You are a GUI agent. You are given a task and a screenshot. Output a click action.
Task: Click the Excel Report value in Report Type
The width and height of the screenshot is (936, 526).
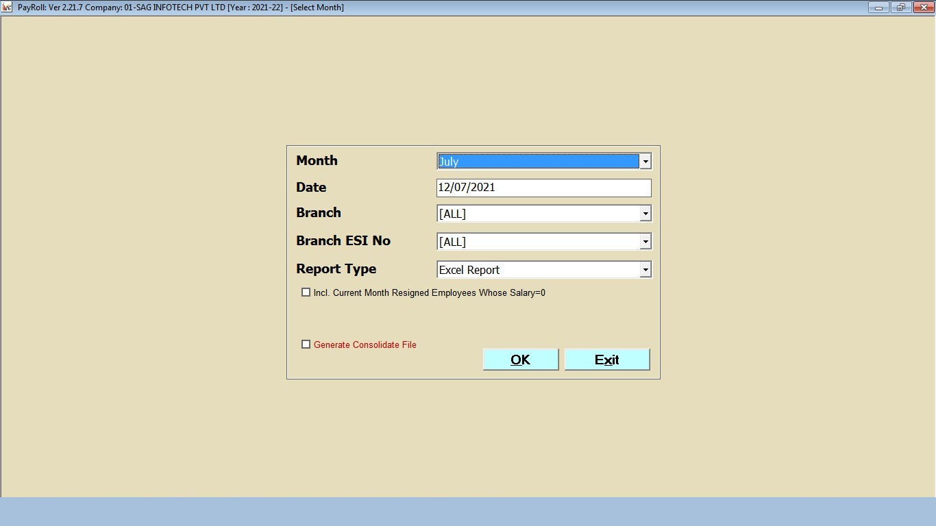tap(469, 270)
